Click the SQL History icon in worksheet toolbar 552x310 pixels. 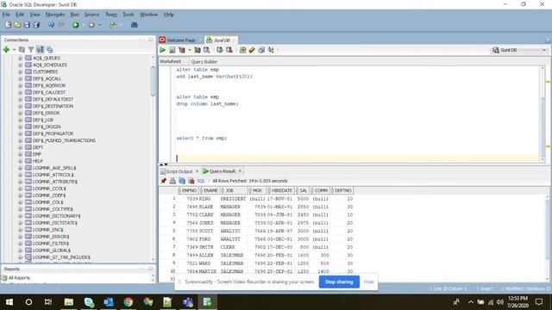click(261, 50)
